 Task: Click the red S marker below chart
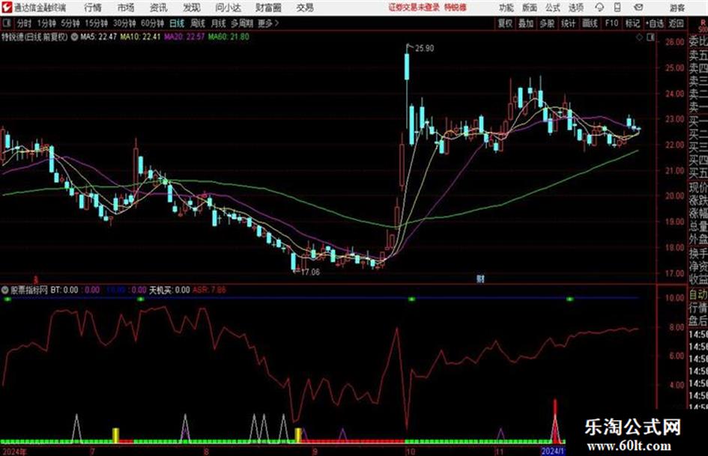[36, 280]
